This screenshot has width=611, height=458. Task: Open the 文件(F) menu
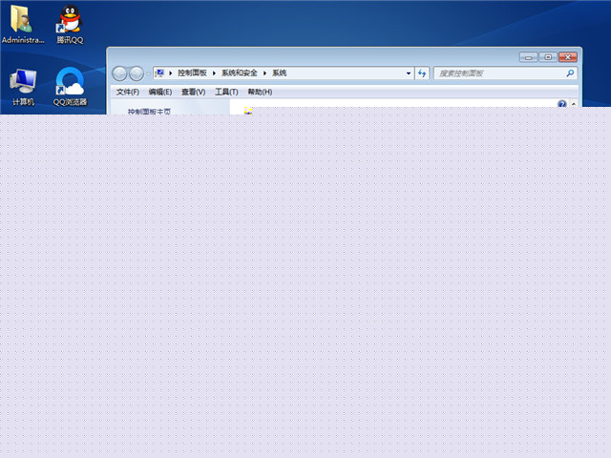pos(127,92)
